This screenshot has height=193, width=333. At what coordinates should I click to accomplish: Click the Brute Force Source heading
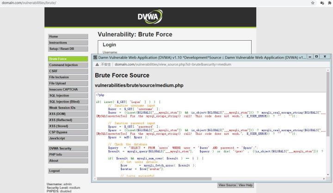click(x=122, y=75)
